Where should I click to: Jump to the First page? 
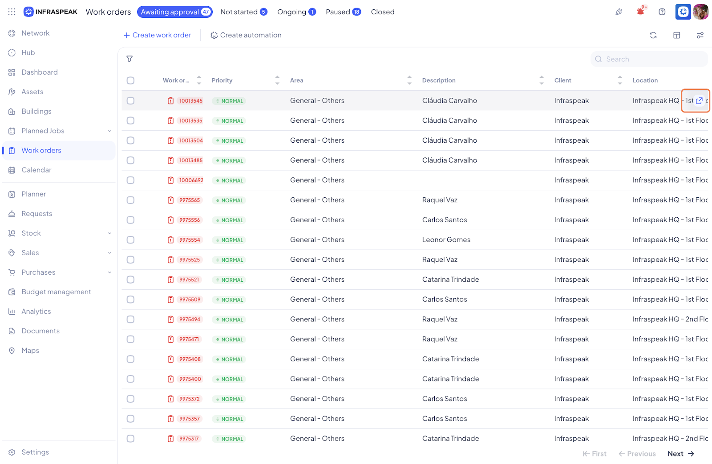click(x=595, y=454)
